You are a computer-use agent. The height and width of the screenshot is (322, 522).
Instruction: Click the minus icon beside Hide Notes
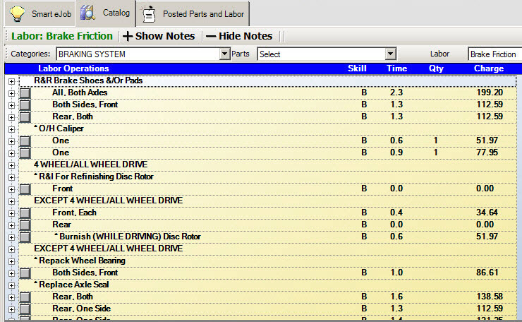tap(210, 36)
